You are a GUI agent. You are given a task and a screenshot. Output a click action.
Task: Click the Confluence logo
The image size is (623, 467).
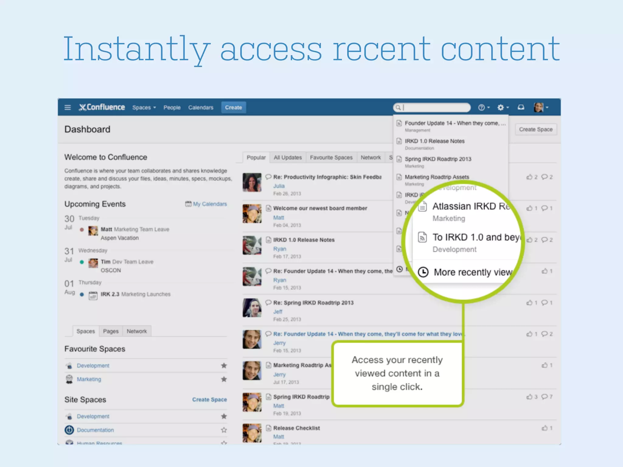tap(102, 107)
